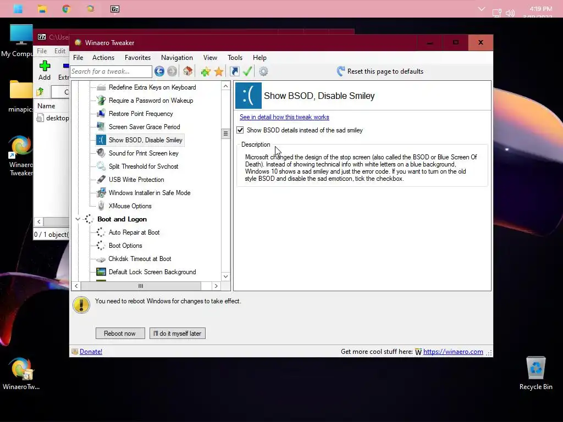Viewport: 563px width, 422px height.
Task: Open the File menu in Winaero Tweaker
Action: pos(78,57)
